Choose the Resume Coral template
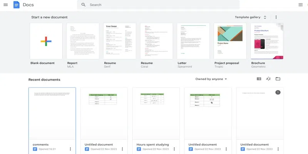Screen dimensions: 308x154 156,41
